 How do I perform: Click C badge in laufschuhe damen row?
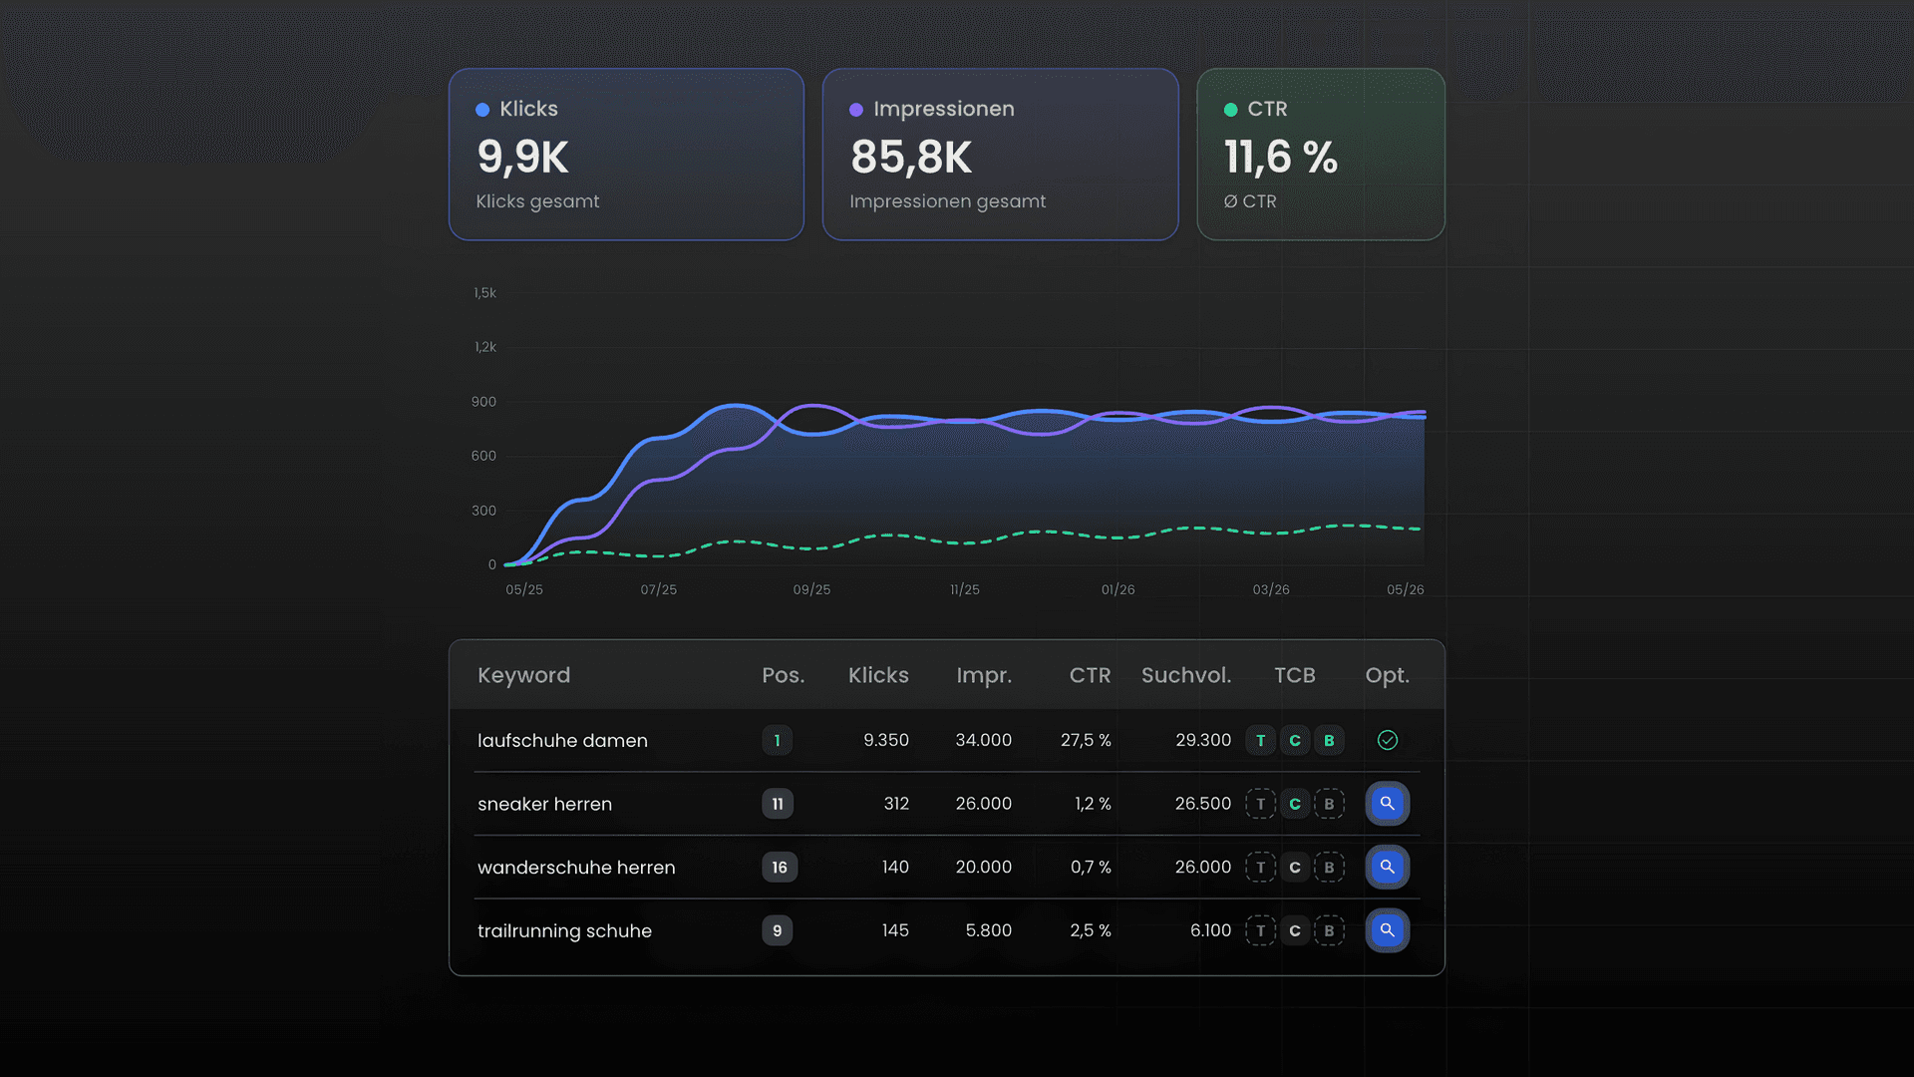coord(1295,740)
